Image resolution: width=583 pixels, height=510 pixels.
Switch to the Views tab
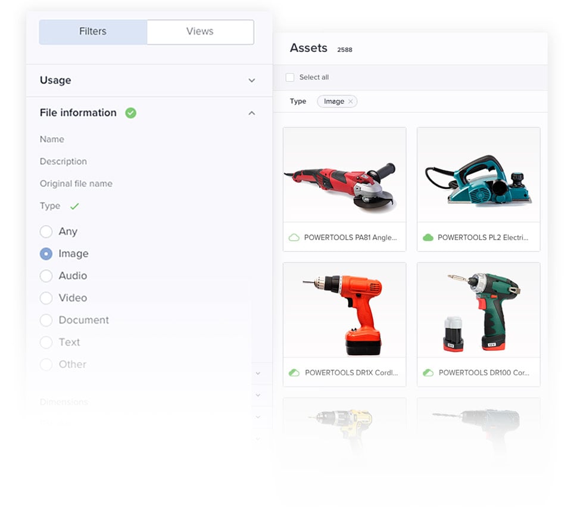(x=200, y=32)
